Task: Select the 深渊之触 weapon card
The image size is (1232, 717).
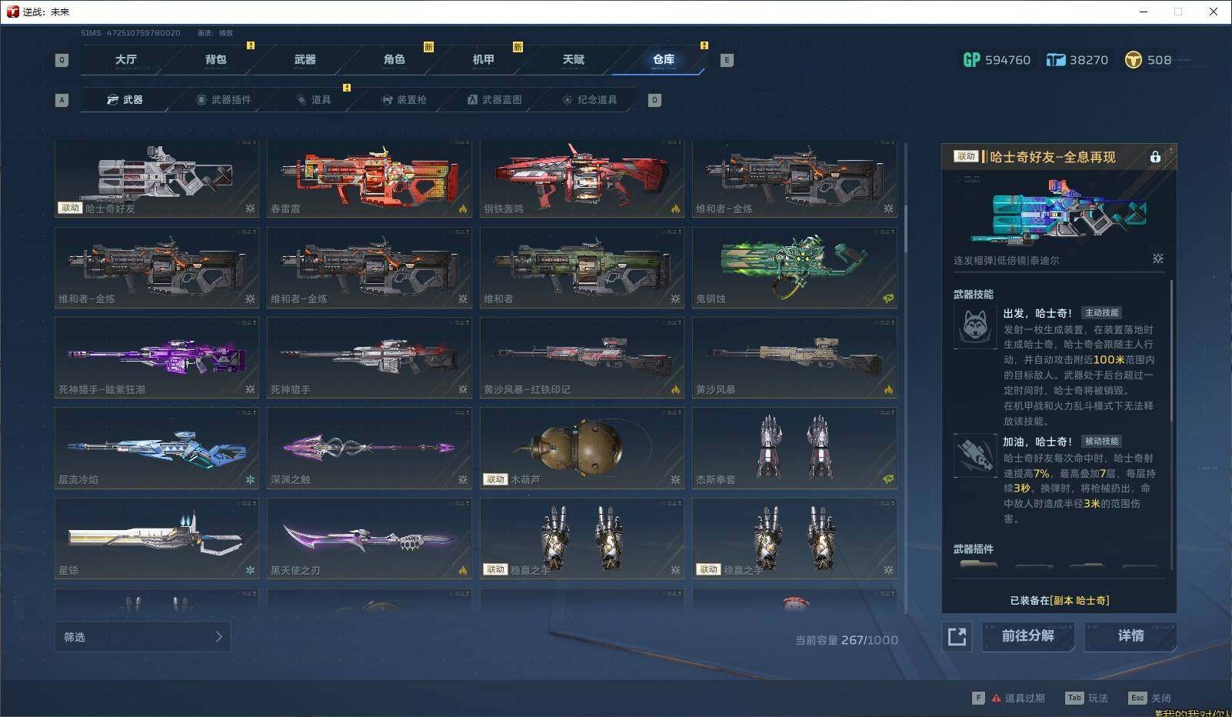Action: [369, 449]
